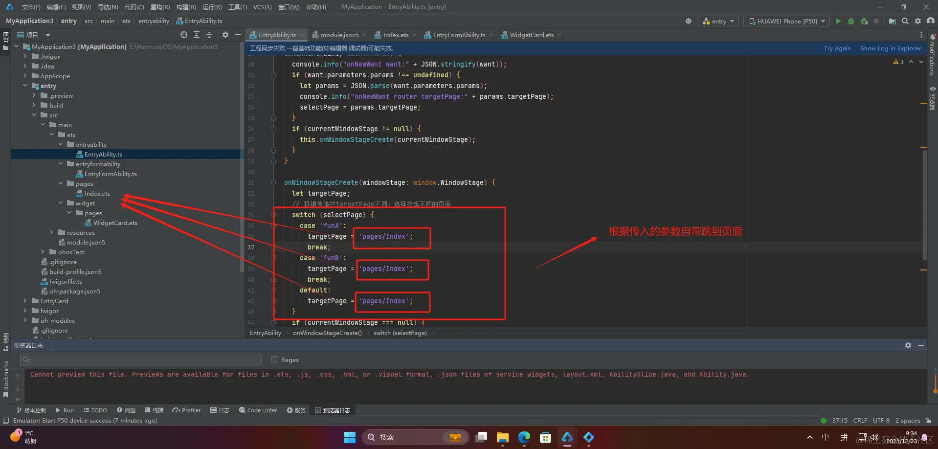Screen dimensions: 938x449
Task: Click the UTF-8 encoding in status bar
Action: tap(881, 421)
